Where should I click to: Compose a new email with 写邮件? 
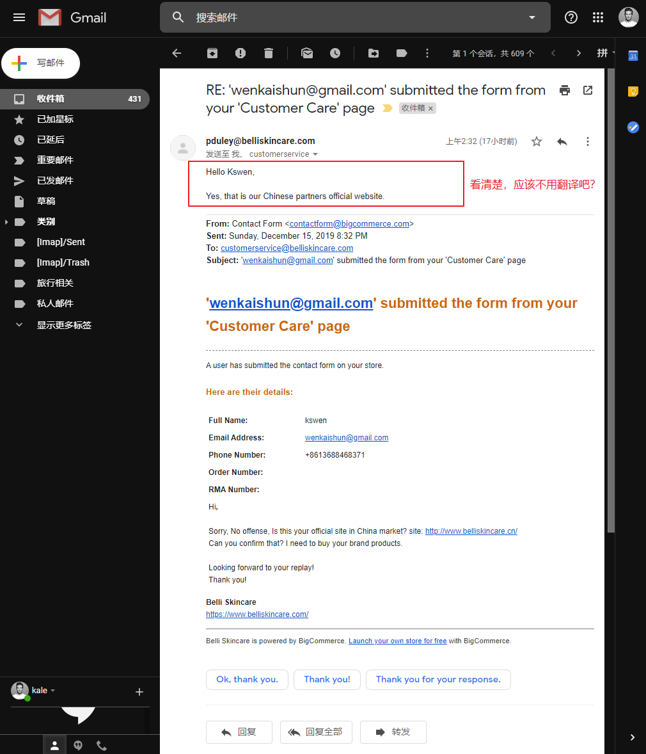[x=40, y=63]
